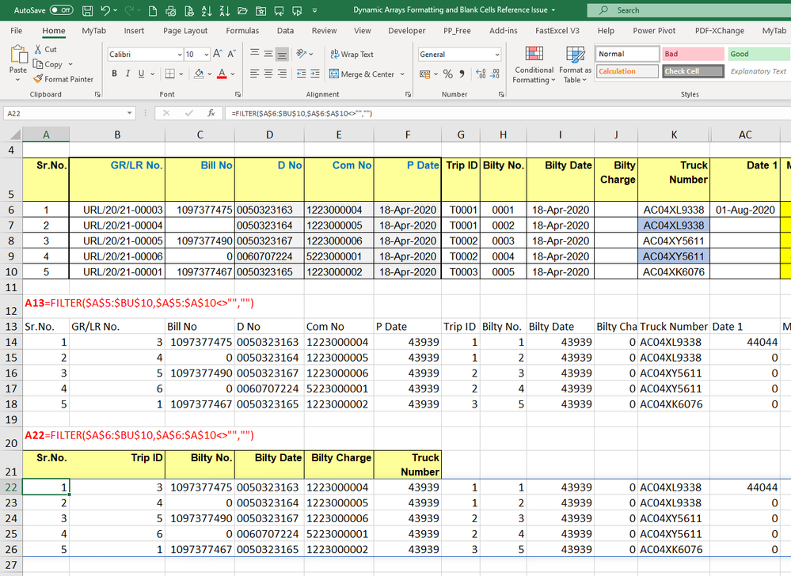Viewport: 791px width, 576px height.
Task: Sort A to Z ascending
Action: (207, 10)
